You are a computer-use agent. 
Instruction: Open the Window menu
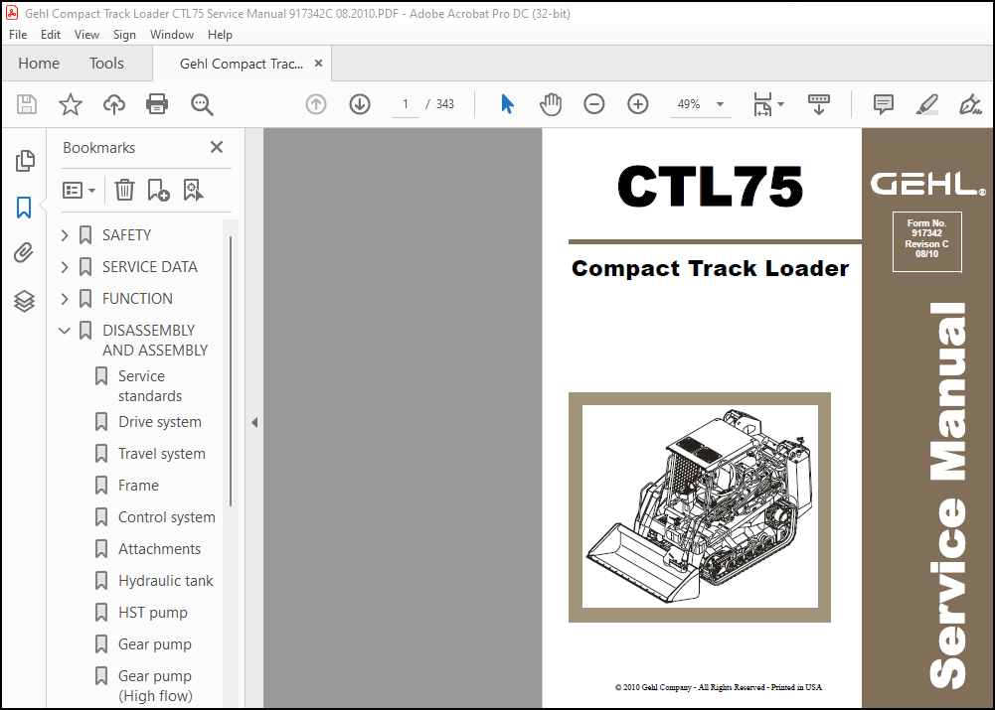[x=171, y=34]
